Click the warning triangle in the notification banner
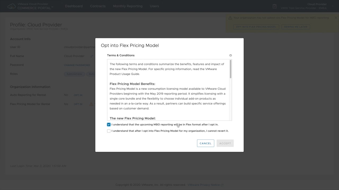 pos(230,18)
